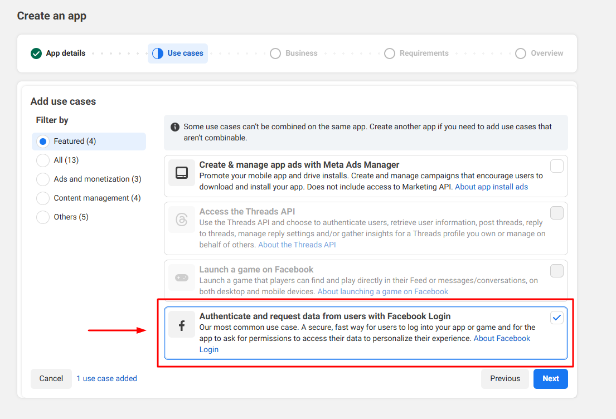Click the info icon in the notice banner
Viewport: 616px width, 419px height.
[175, 127]
